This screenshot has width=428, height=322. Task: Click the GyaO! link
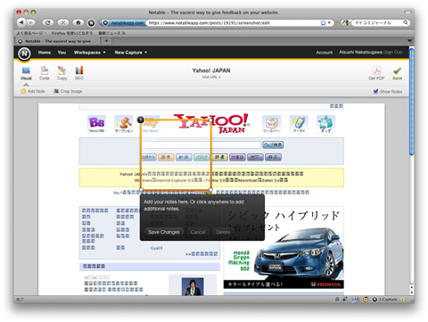(156, 248)
